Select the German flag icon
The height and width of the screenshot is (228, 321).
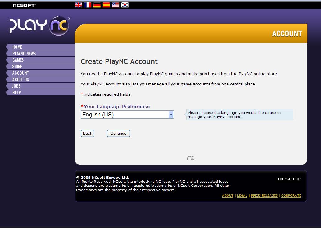(97, 5)
